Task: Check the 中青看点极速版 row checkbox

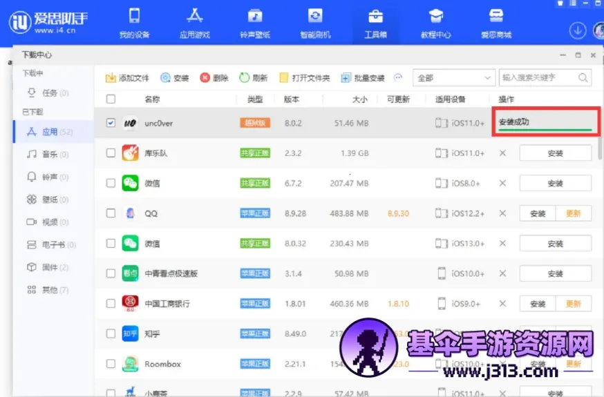Action: click(111, 273)
